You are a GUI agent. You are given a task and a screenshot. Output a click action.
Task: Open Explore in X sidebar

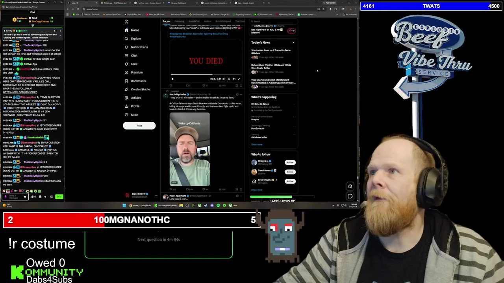pyautogui.click(x=133, y=39)
